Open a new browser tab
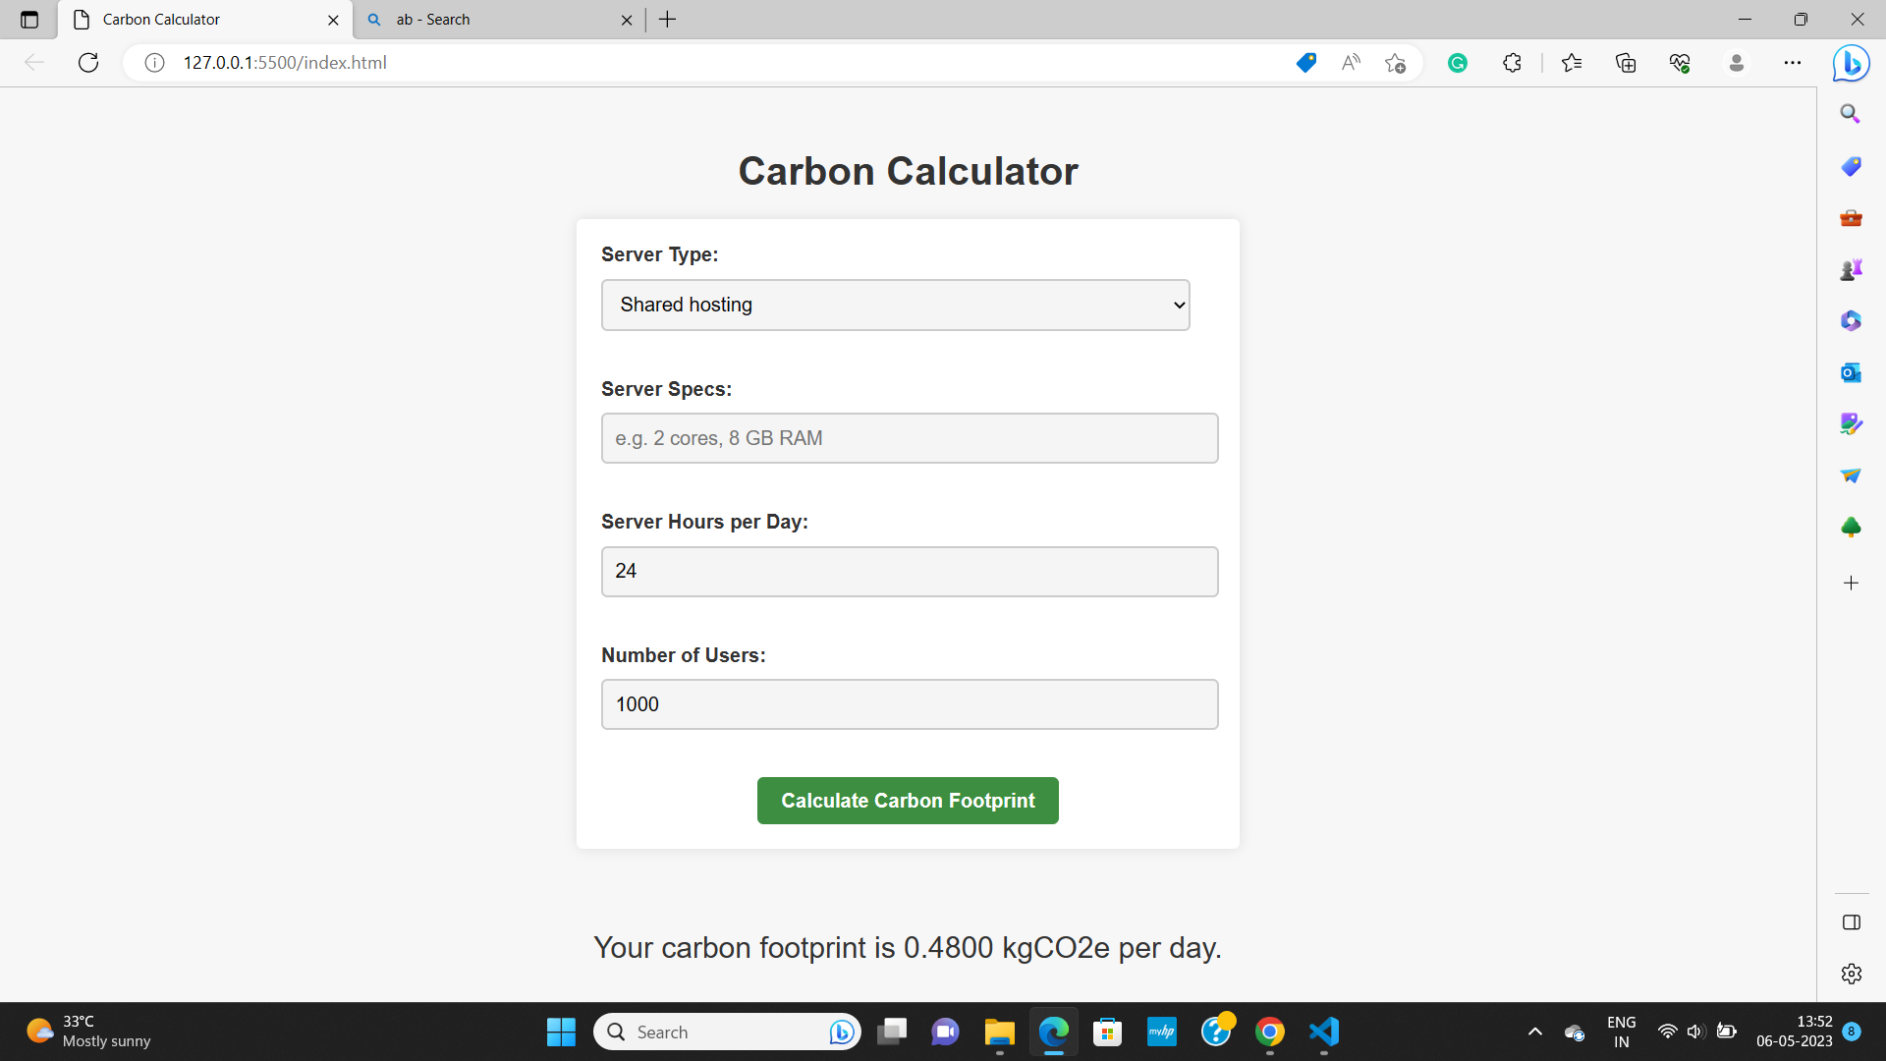1886x1061 pixels. [x=668, y=19]
